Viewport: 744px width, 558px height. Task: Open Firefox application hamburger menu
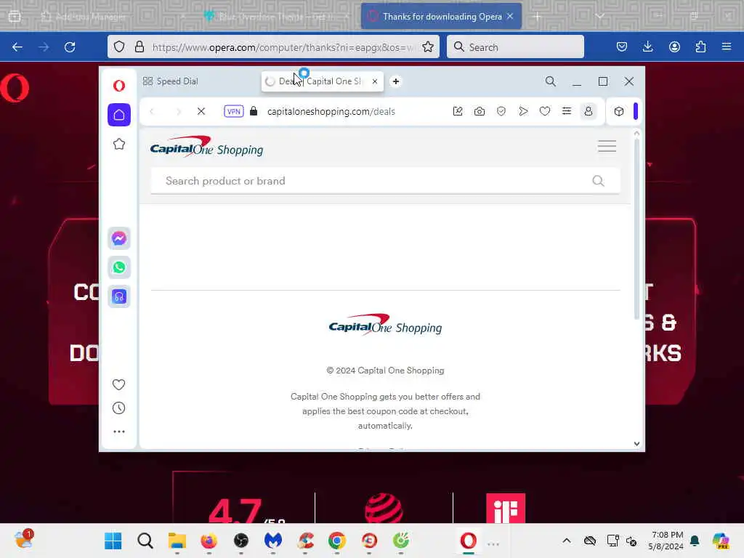click(x=727, y=47)
